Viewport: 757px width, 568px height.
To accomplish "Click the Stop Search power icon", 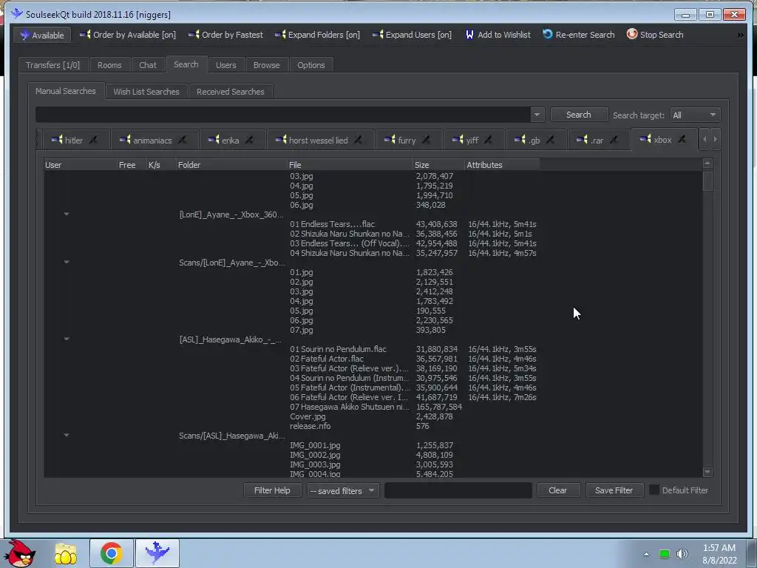I will pyautogui.click(x=632, y=34).
